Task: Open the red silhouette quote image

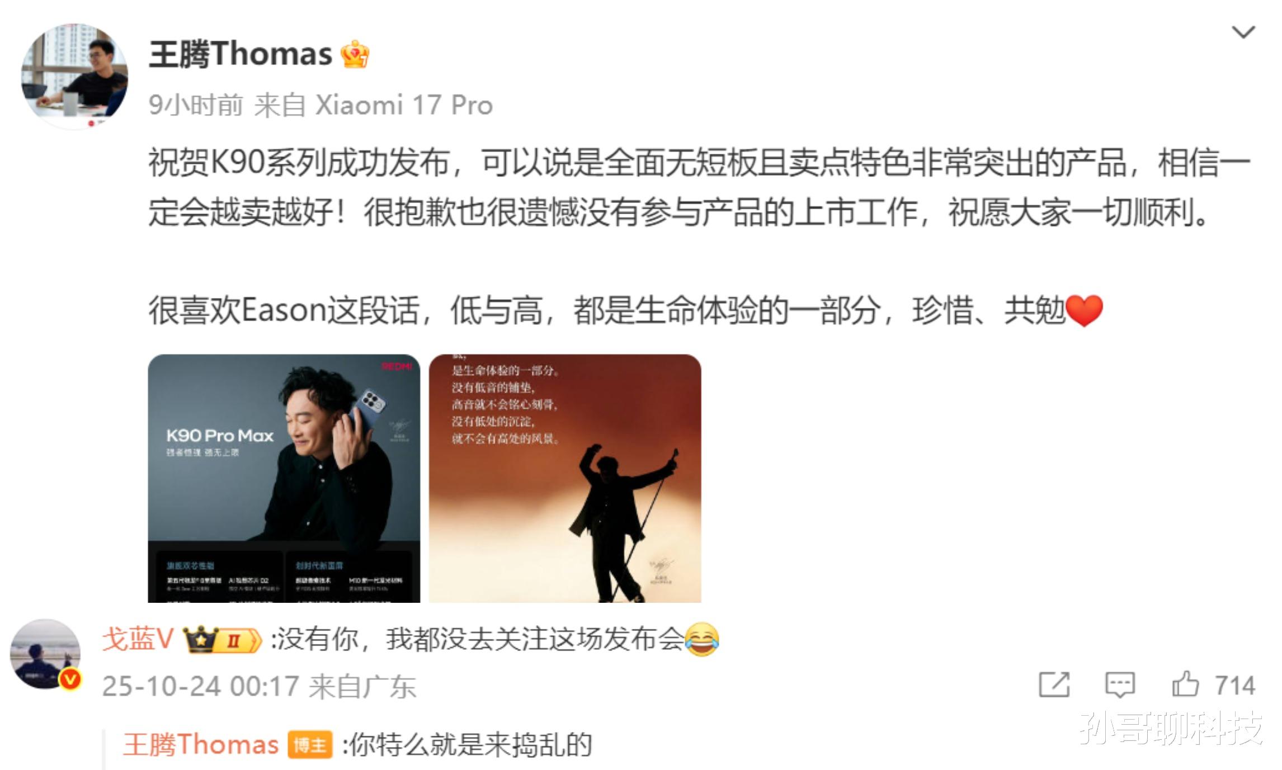Action: coord(565,478)
